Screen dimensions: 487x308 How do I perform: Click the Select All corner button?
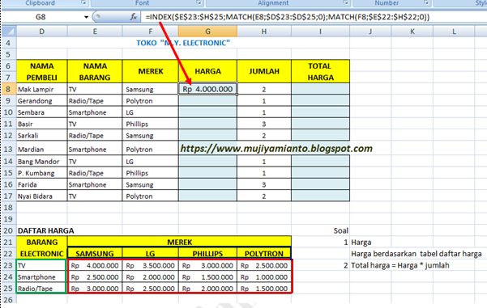(x=9, y=32)
